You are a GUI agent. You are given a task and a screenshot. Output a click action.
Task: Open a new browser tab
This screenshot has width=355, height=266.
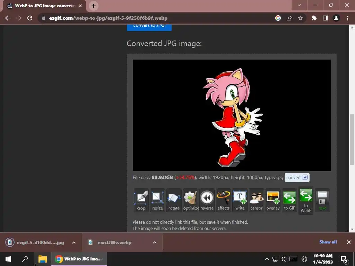pos(94,6)
